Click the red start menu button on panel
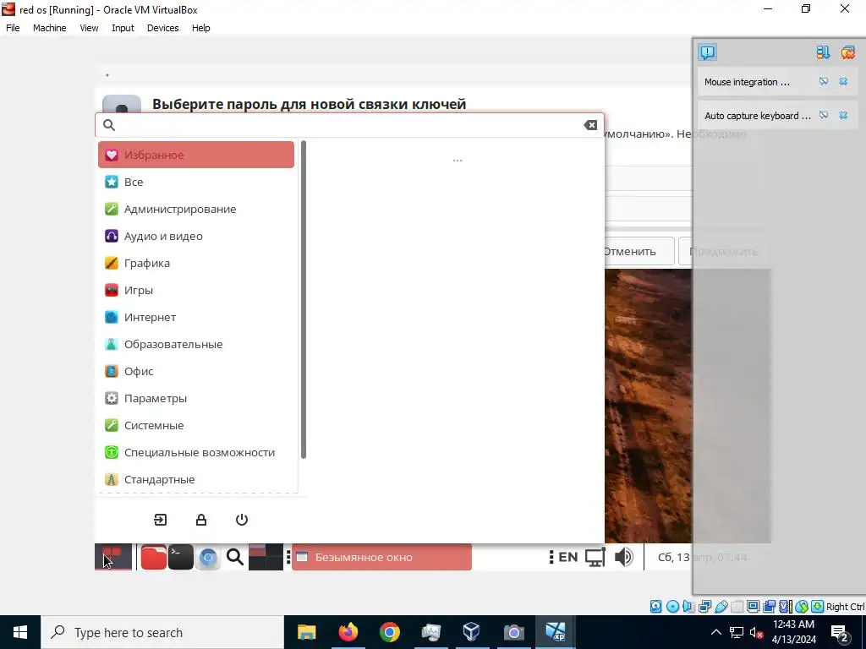 (113, 557)
